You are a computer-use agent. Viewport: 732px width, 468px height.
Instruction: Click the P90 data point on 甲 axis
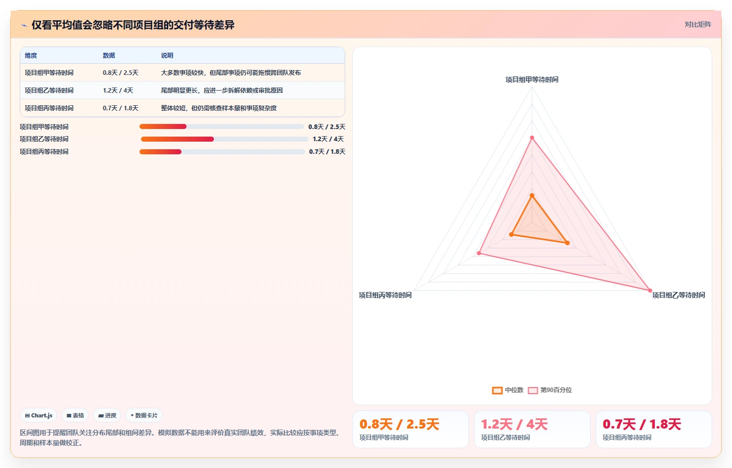pos(532,138)
